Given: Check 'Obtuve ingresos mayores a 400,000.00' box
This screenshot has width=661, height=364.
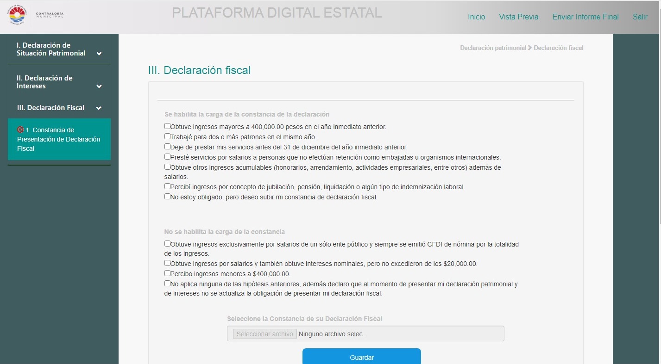Looking at the screenshot, I should tap(167, 126).
